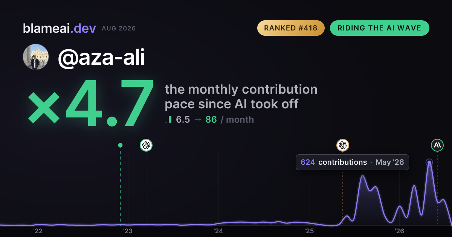Click the AUG 2026 date label
The height and width of the screenshot is (237, 452).
(119, 29)
